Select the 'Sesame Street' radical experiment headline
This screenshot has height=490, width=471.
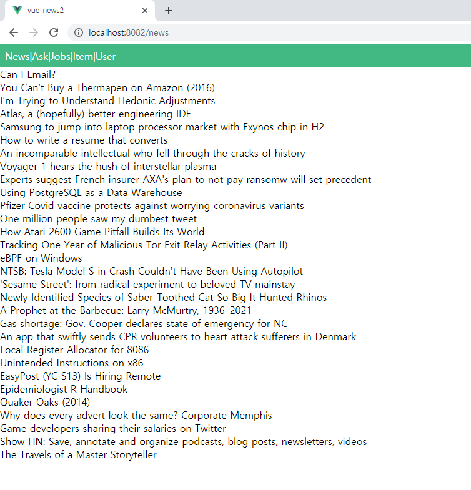click(147, 285)
